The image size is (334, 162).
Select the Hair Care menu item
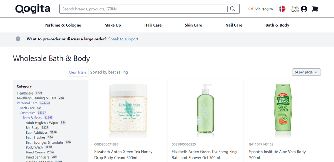point(153,25)
